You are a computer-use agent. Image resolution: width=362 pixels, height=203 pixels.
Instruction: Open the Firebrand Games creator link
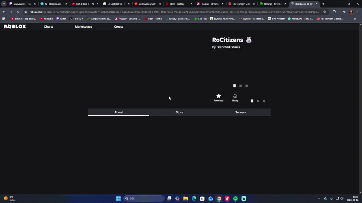point(228,47)
